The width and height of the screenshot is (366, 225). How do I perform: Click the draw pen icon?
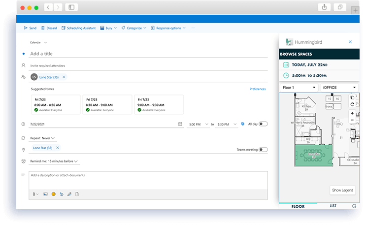pyautogui.click(x=69, y=194)
